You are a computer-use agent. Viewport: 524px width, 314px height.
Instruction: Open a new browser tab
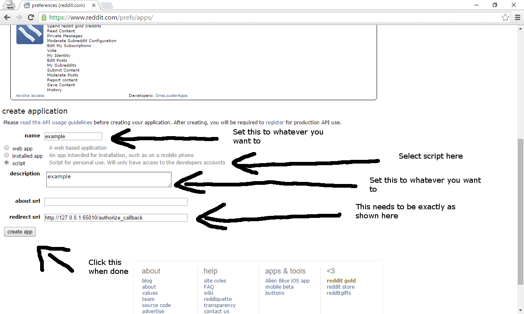(x=106, y=5)
